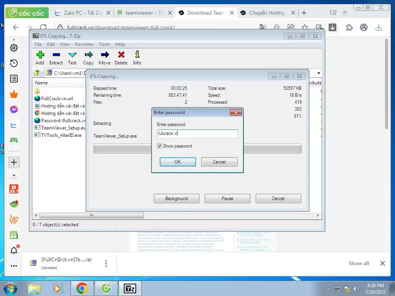Image resolution: width=395 pixels, height=296 pixels.
Task: Click the up-folder icon beside the path bar
Action: [37, 73]
